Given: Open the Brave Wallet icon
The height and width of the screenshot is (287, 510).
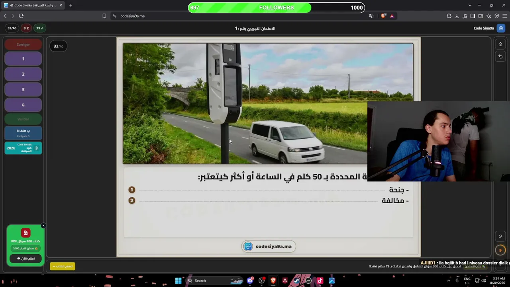Looking at the screenshot, I should coord(481,16).
